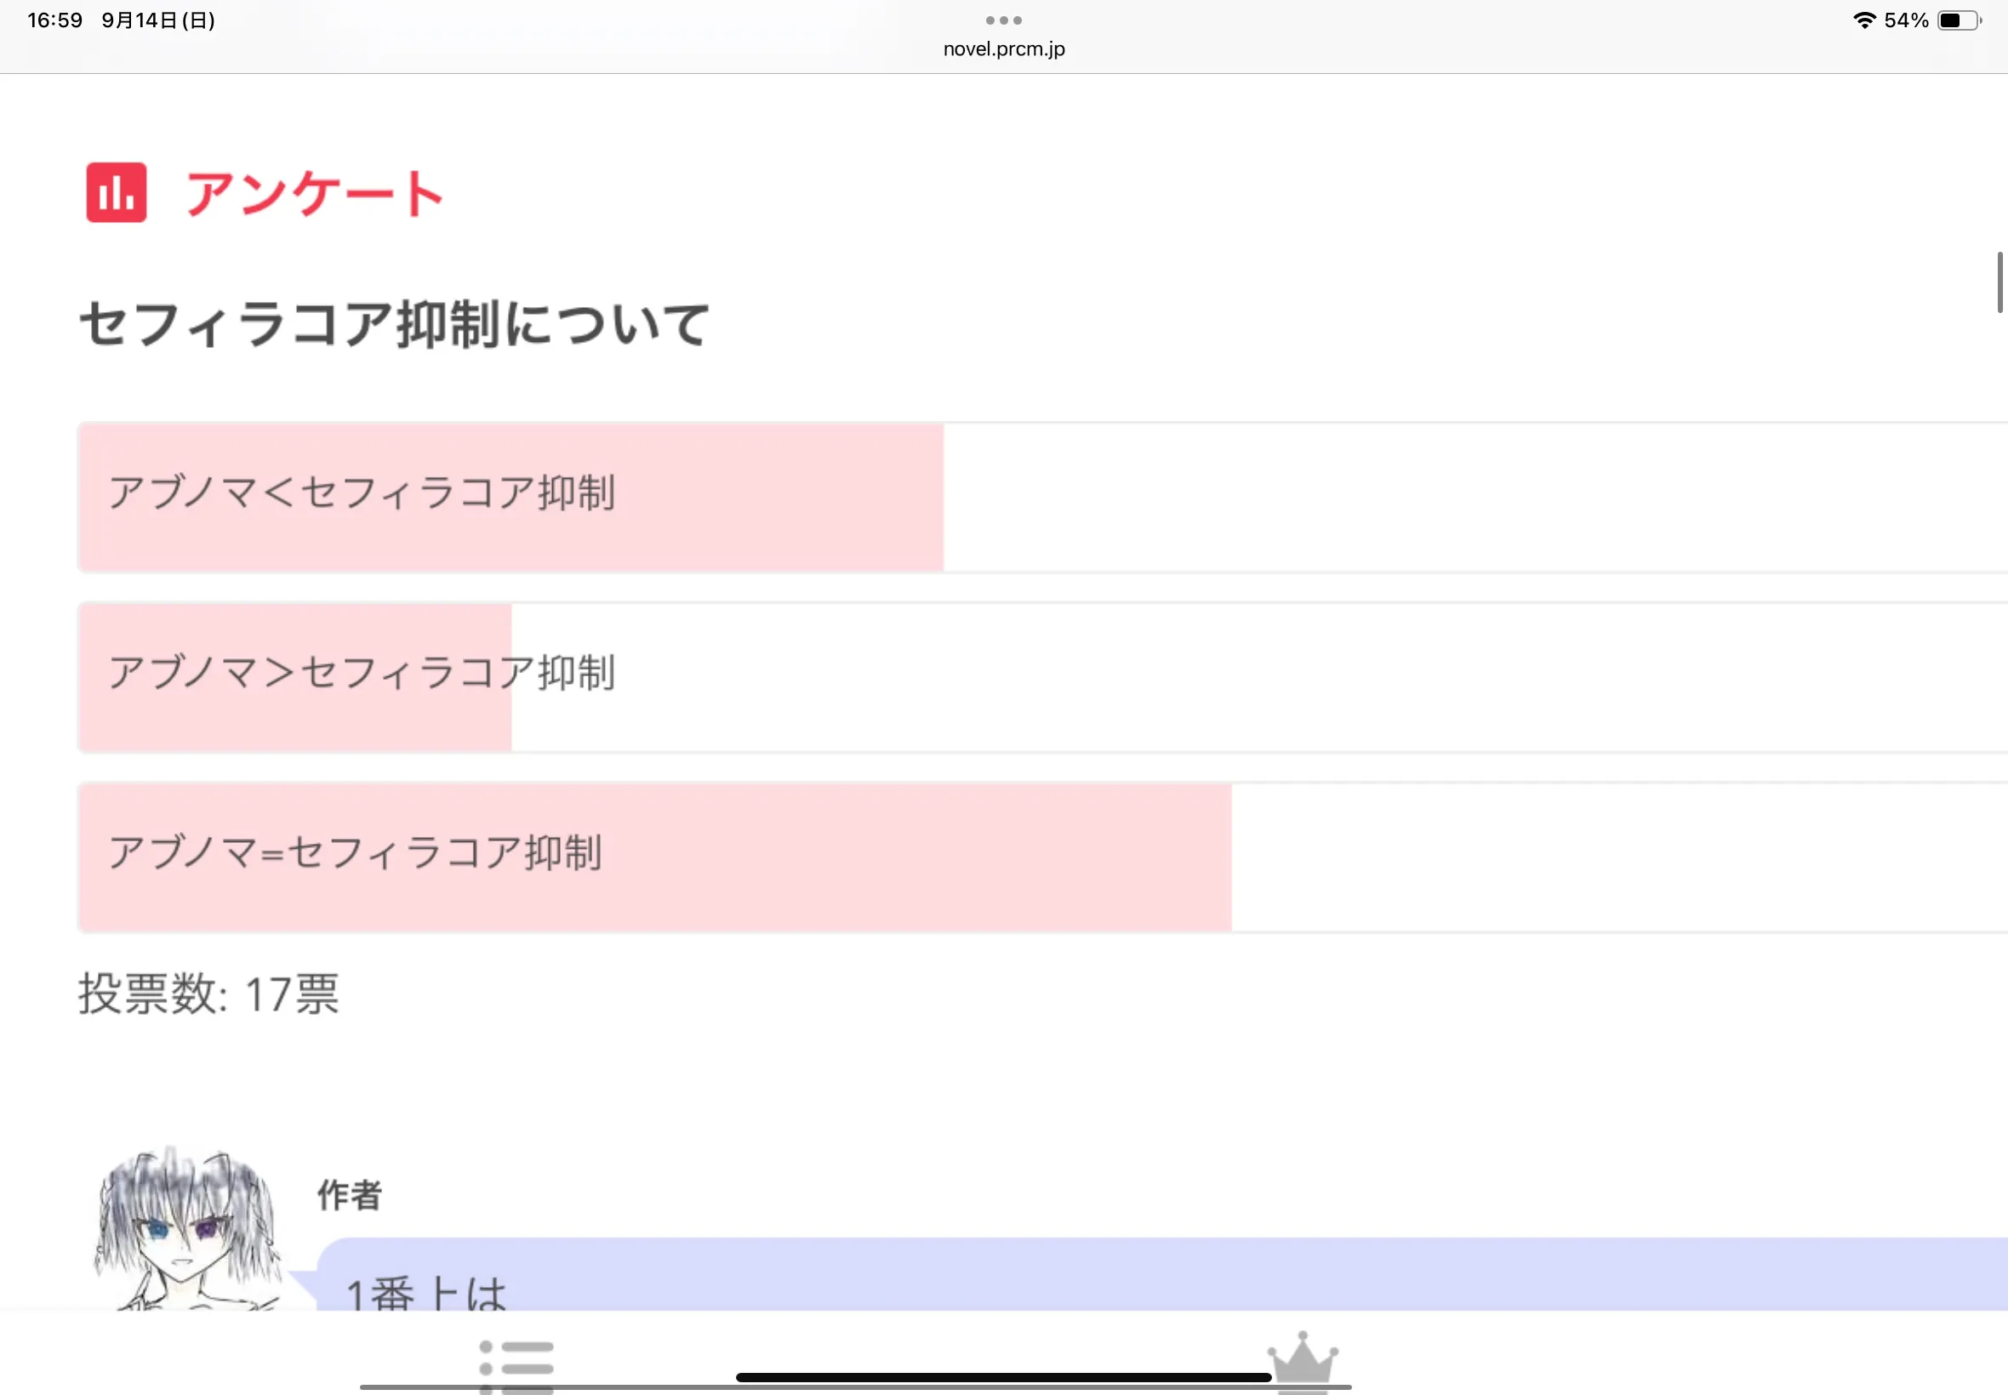Click the セフィラコア抑制について poll title
The height and width of the screenshot is (1395, 2008).
pos(394,324)
